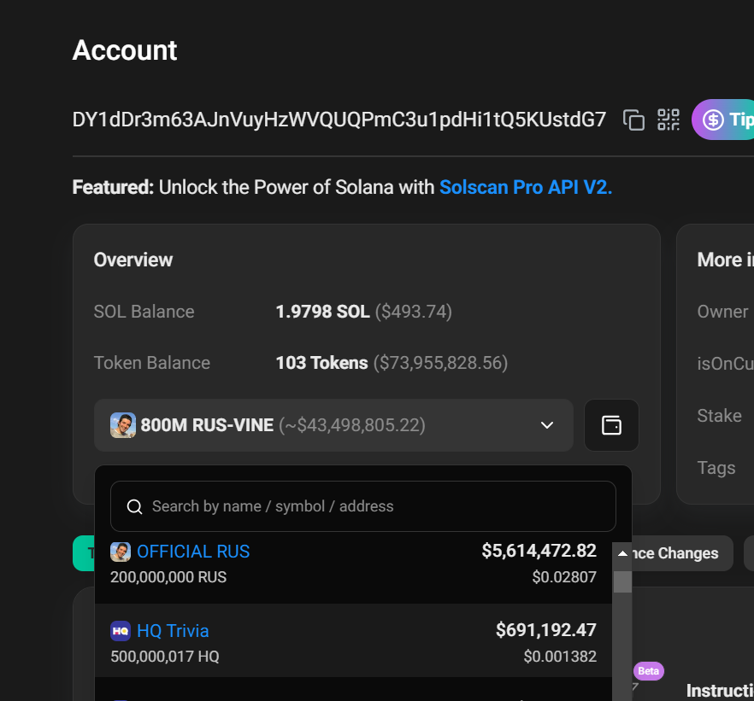Click the HQ Trivia logo icon

[x=121, y=631]
